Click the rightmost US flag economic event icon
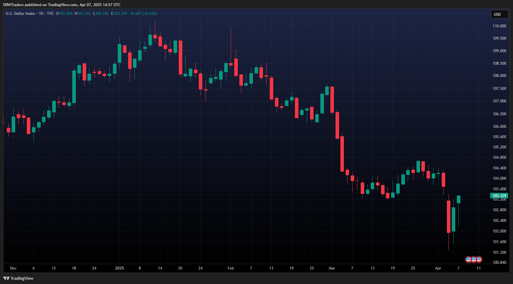 click(479, 259)
